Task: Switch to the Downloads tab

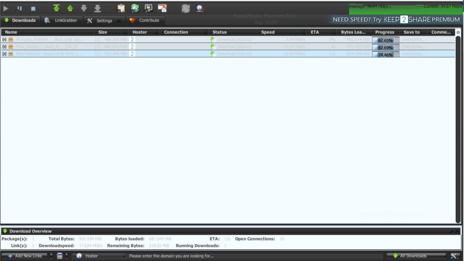Action: click(20, 20)
